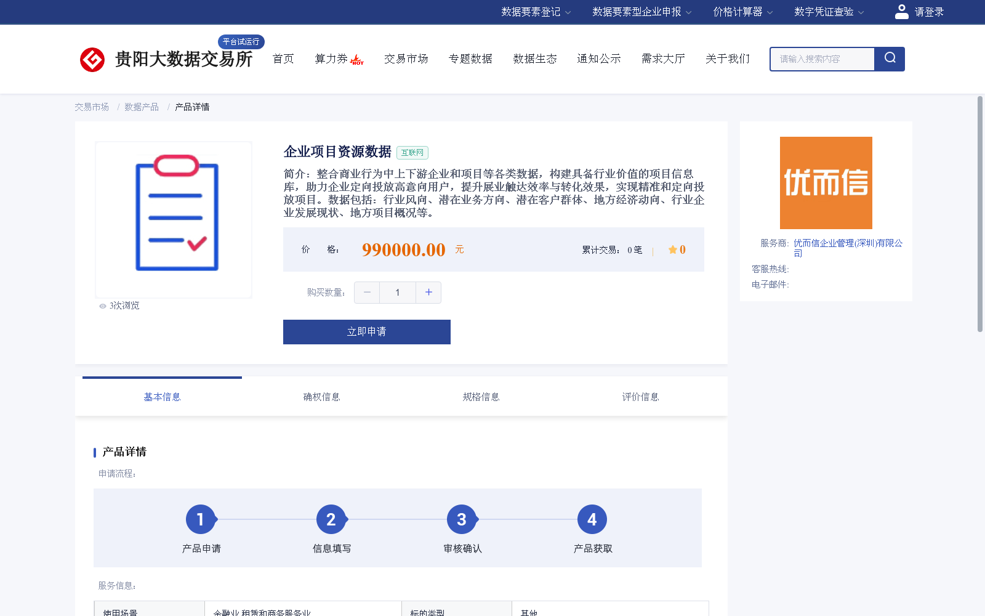Click step 3 审核确认 circle
985x616 pixels.
click(462, 520)
